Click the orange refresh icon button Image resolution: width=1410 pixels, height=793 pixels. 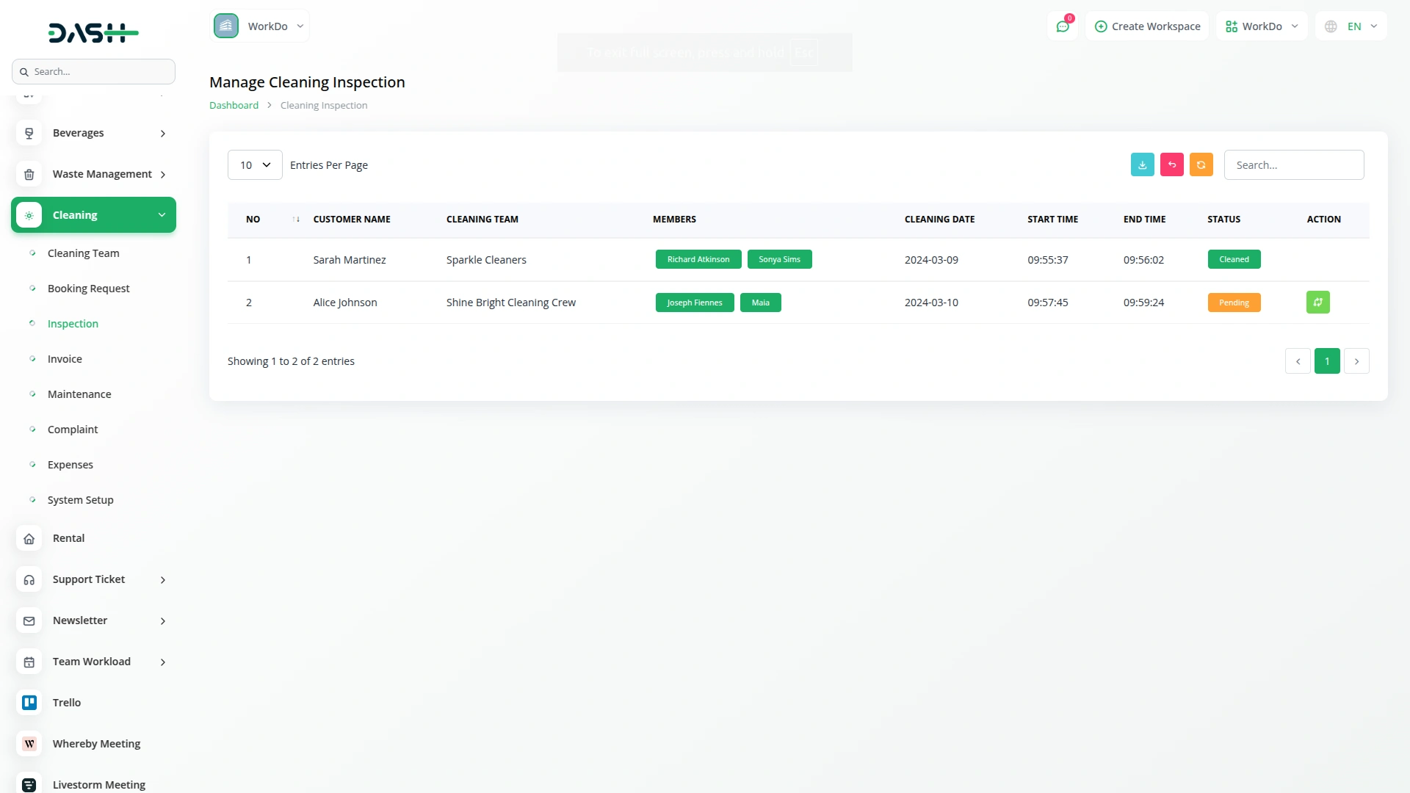click(1201, 165)
